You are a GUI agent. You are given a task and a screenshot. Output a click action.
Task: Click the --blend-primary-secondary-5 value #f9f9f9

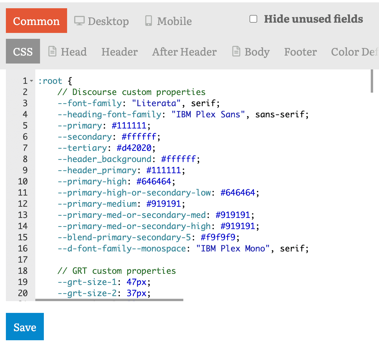coord(218,237)
